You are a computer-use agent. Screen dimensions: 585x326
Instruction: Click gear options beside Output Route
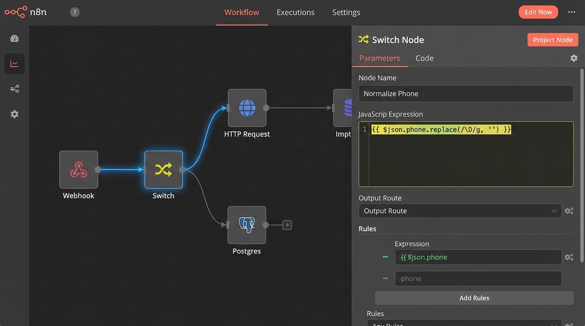[x=569, y=211]
